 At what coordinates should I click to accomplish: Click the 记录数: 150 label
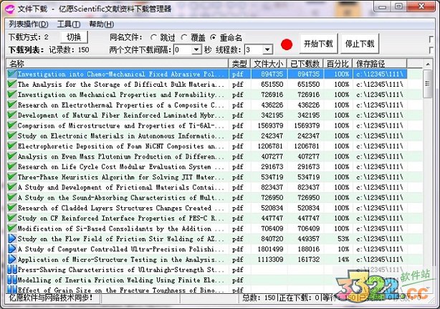pyautogui.click(x=69, y=50)
